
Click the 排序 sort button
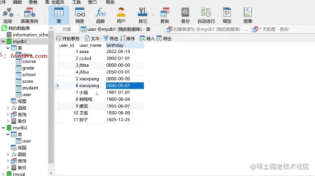127,39
